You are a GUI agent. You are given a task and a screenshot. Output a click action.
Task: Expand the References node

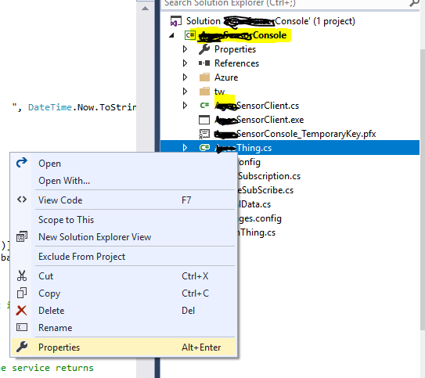pos(185,63)
